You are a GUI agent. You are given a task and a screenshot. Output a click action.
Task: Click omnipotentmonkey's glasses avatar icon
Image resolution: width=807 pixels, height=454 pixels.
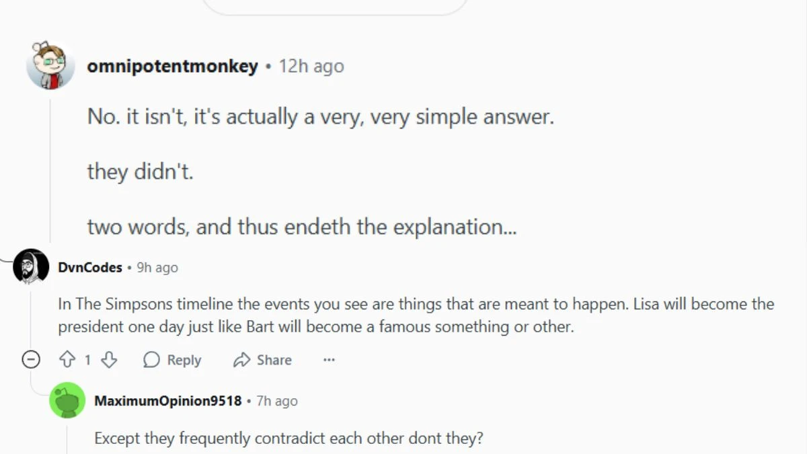50,66
